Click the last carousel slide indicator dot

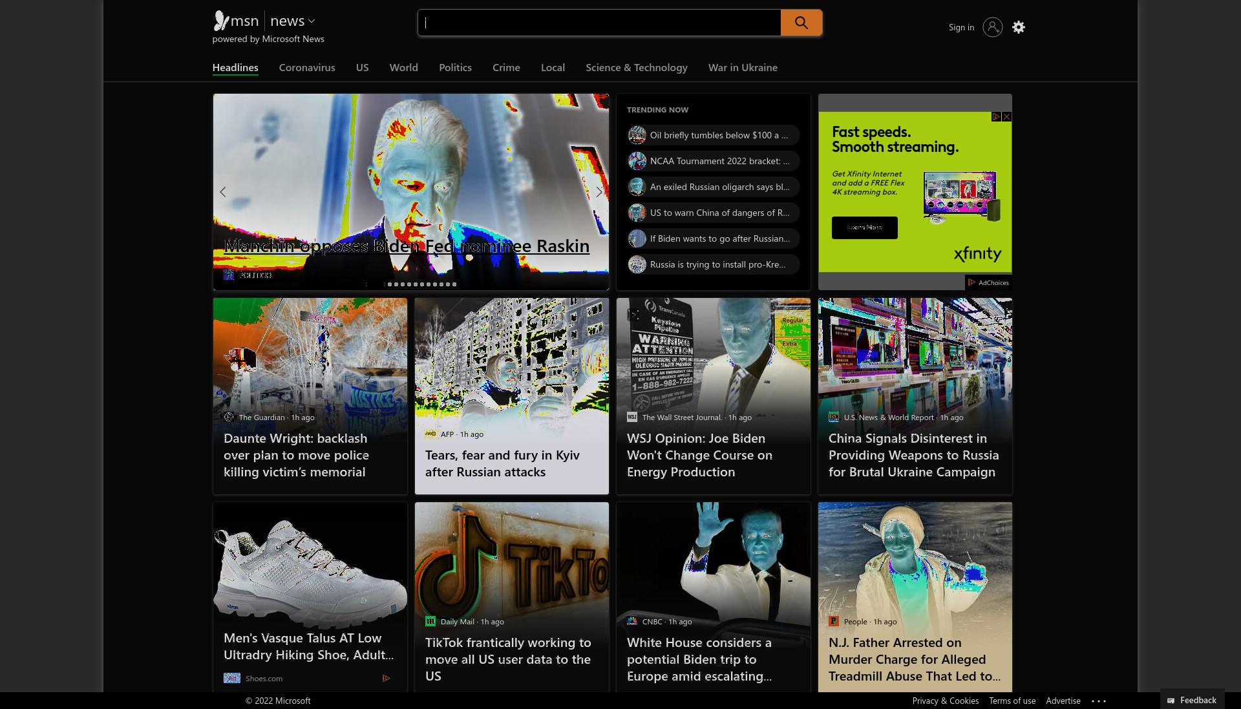pyautogui.click(x=454, y=284)
